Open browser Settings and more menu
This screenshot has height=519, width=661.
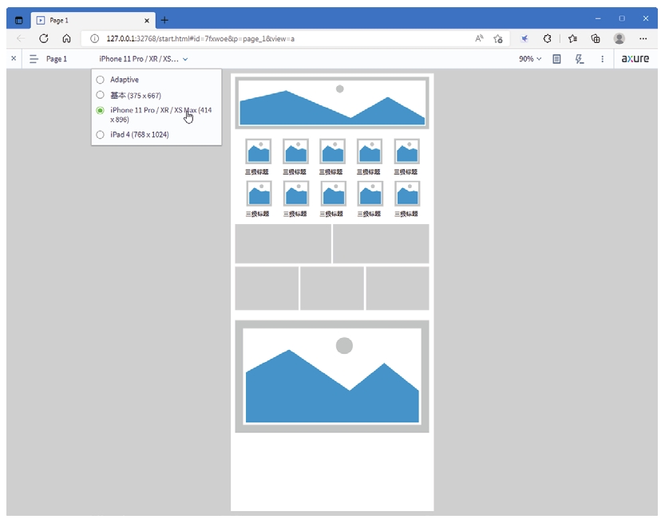[x=643, y=38]
